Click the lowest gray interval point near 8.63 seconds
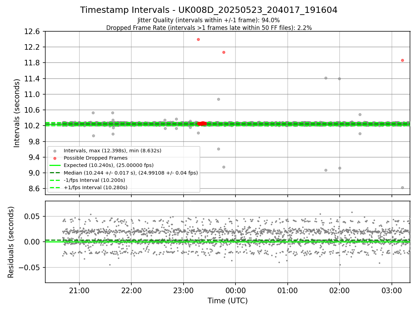This screenshot has width=418, height=313. coord(402,187)
